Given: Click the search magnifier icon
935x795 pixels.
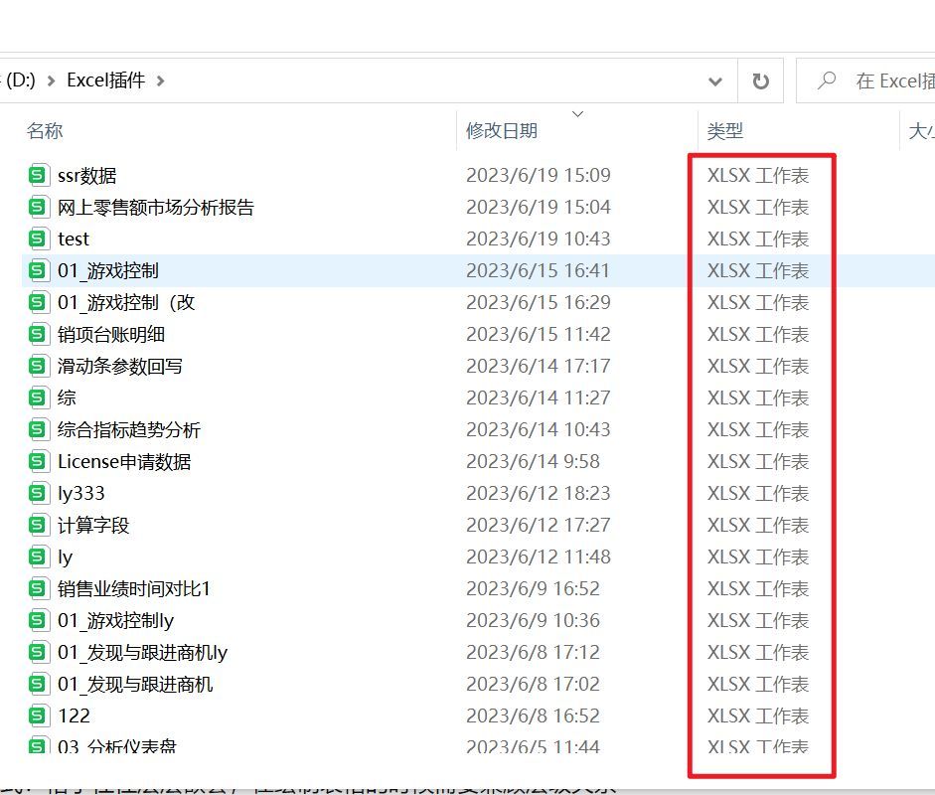Looking at the screenshot, I should click(x=827, y=79).
